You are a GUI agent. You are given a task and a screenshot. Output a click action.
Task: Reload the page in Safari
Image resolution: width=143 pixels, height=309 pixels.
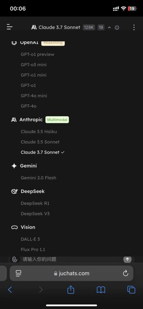point(126,273)
